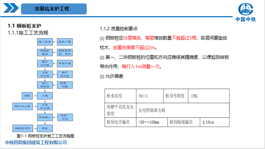
Task: Click table cell 齿槽平直度及光滑度
Action: [120, 110]
